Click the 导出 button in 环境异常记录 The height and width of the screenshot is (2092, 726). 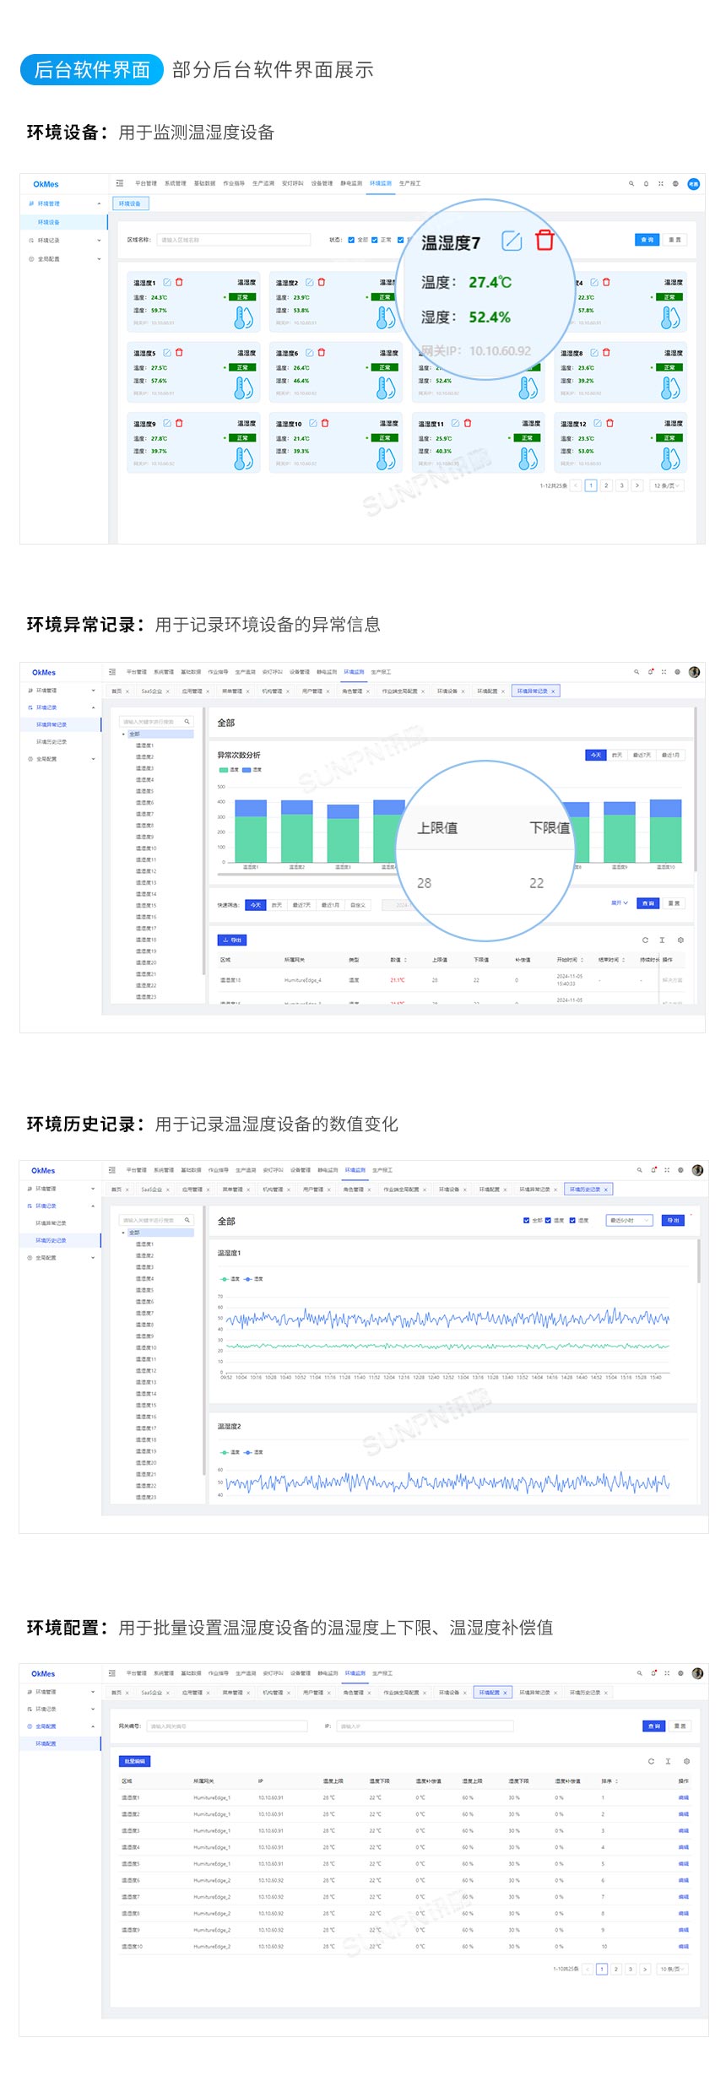tap(232, 940)
